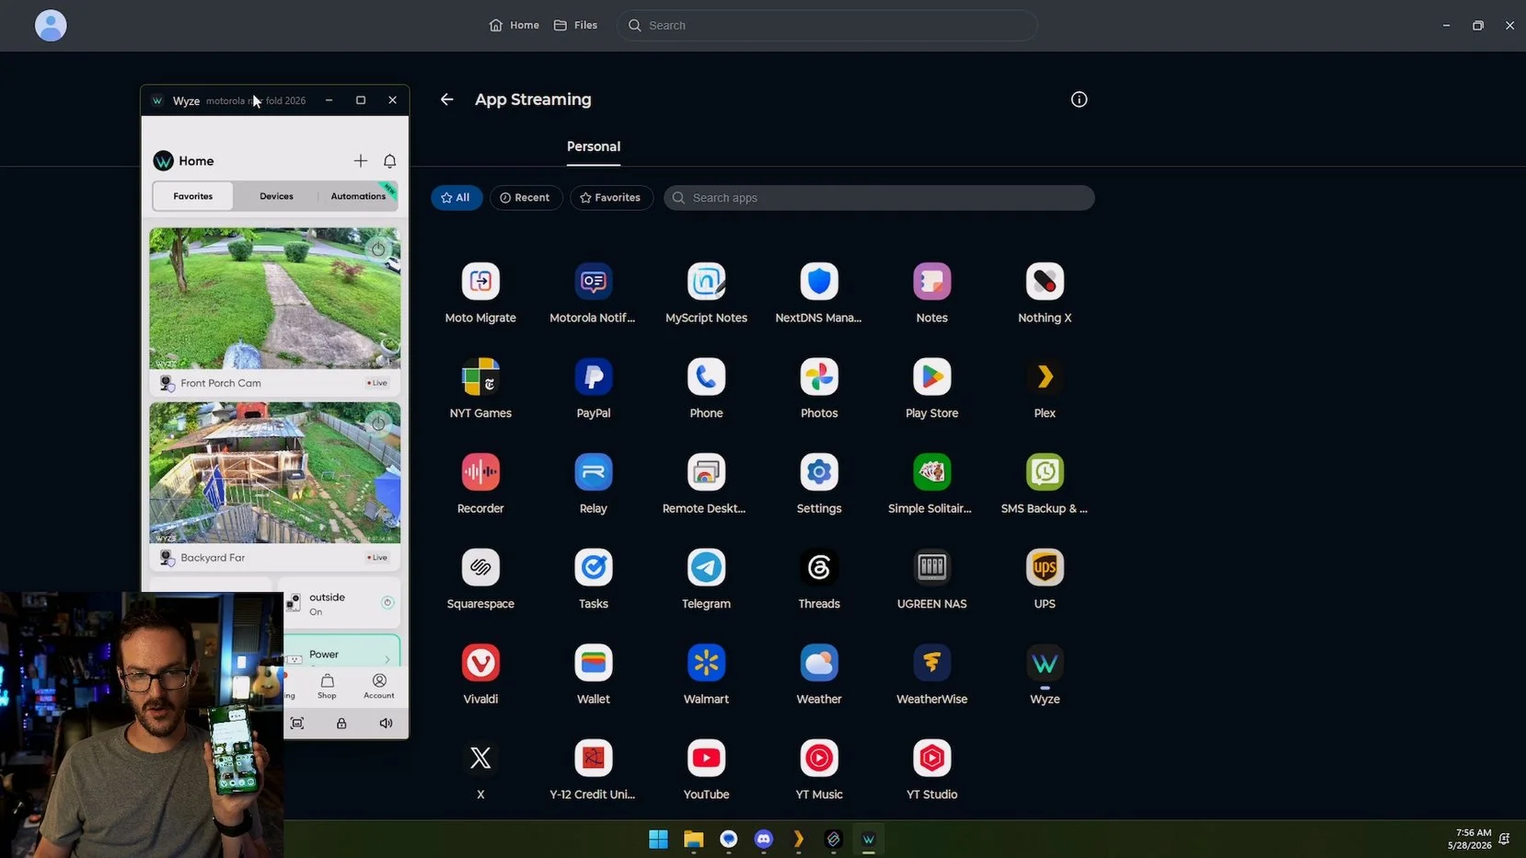Open Automations tab in Wyze
The width and height of the screenshot is (1526, 858).
[x=358, y=196]
